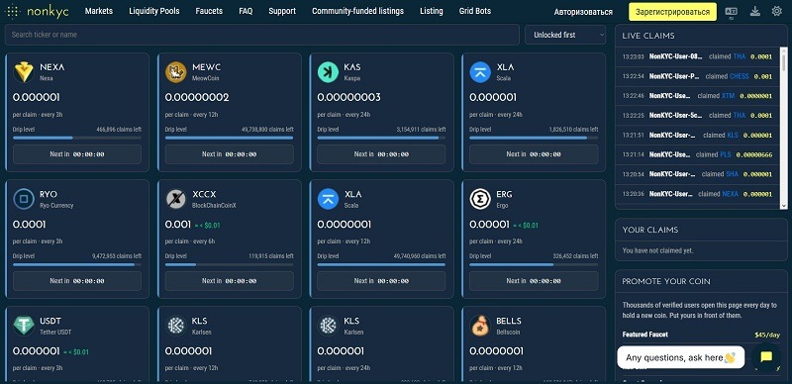Open the chat bubble icon
This screenshot has width=792, height=384.
click(766, 357)
